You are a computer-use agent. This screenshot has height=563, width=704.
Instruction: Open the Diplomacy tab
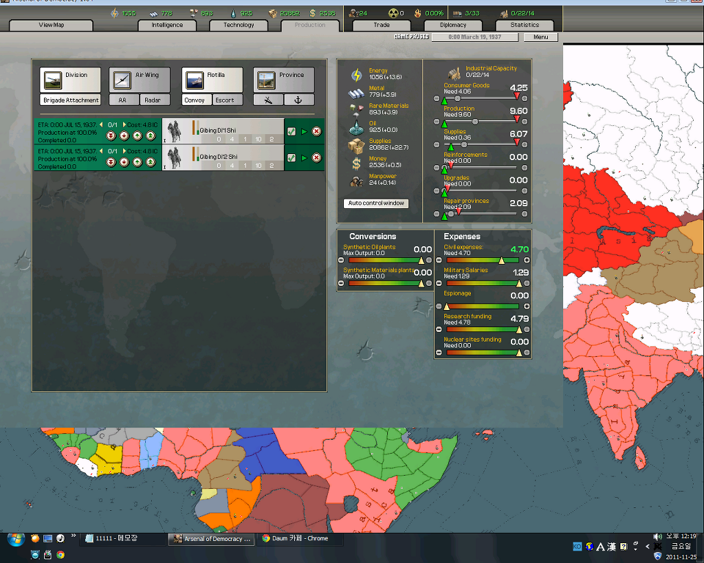click(453, 25)
